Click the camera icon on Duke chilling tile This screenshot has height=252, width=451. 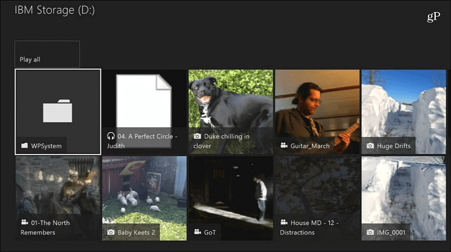click(197, 136)
